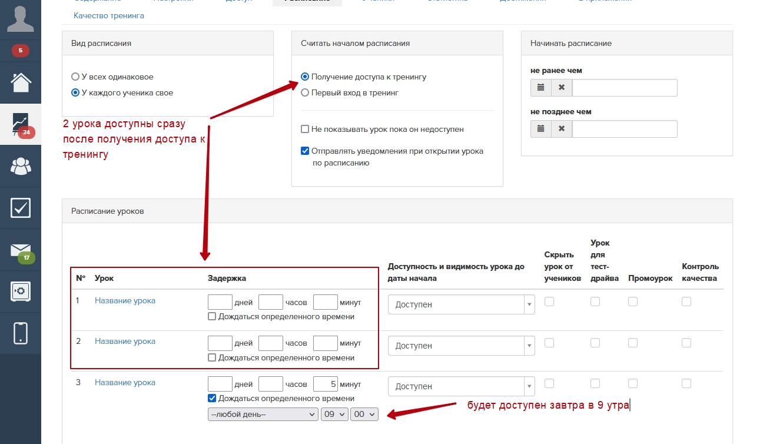This screenshot has width=773, height=444.
Task: Open the mobile phone icon in sidebar
Action: tap(21, 333)
